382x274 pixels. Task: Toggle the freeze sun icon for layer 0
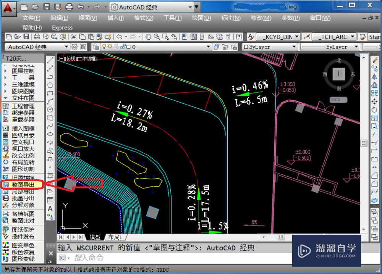pos(110,47)
